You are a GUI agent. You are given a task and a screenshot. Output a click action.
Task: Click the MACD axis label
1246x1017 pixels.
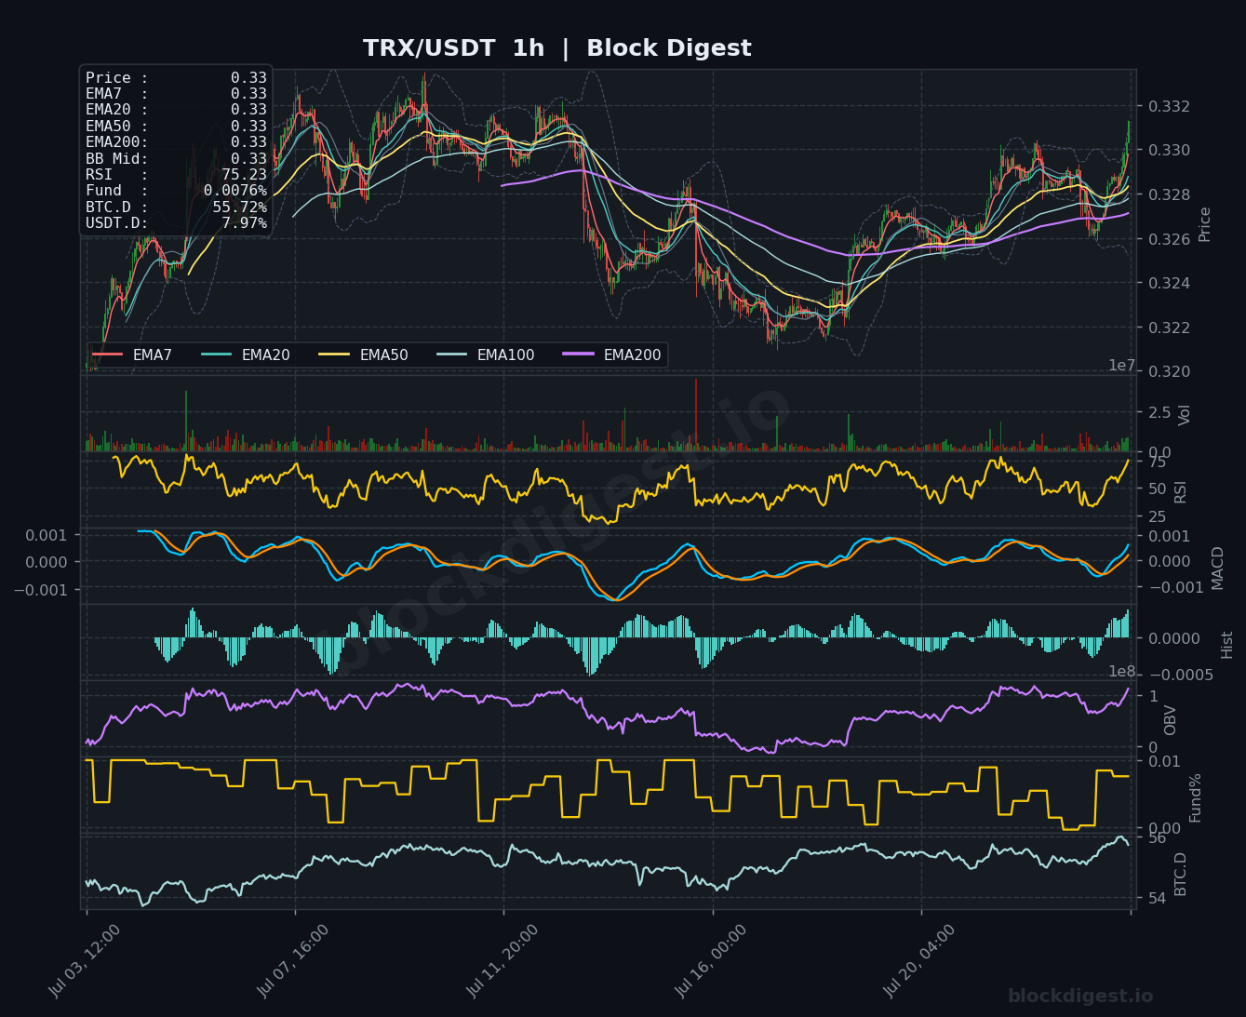coord(1218,568)
